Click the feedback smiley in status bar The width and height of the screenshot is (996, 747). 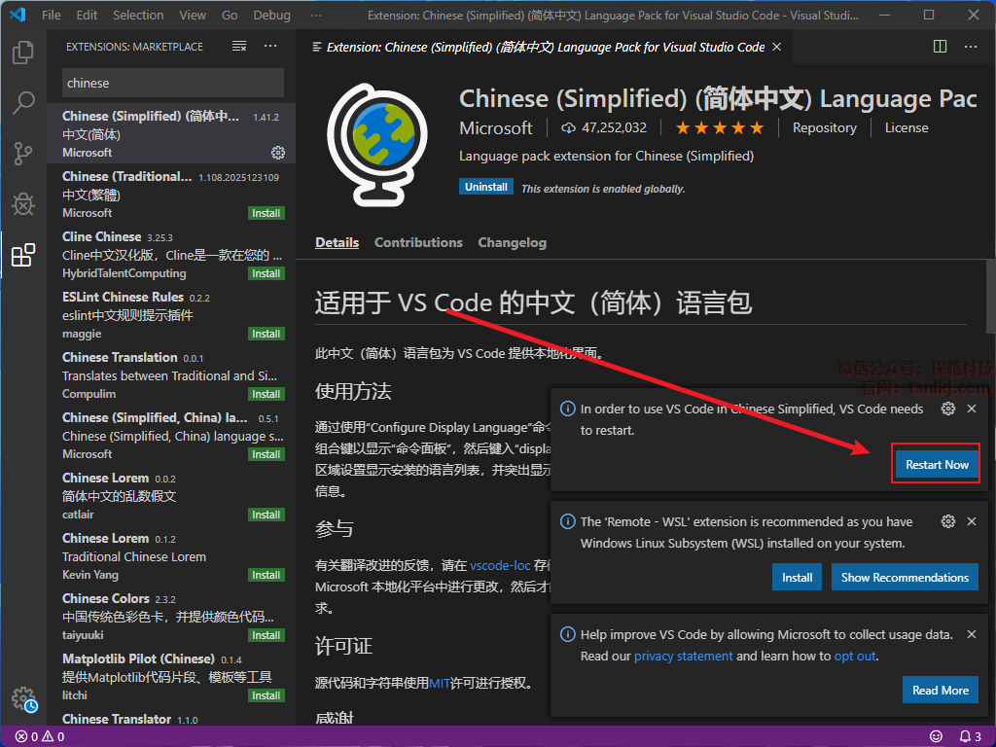(936, 736)
